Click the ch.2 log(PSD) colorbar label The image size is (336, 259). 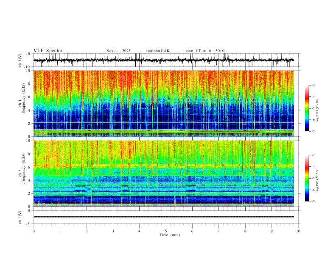(318, 180)
